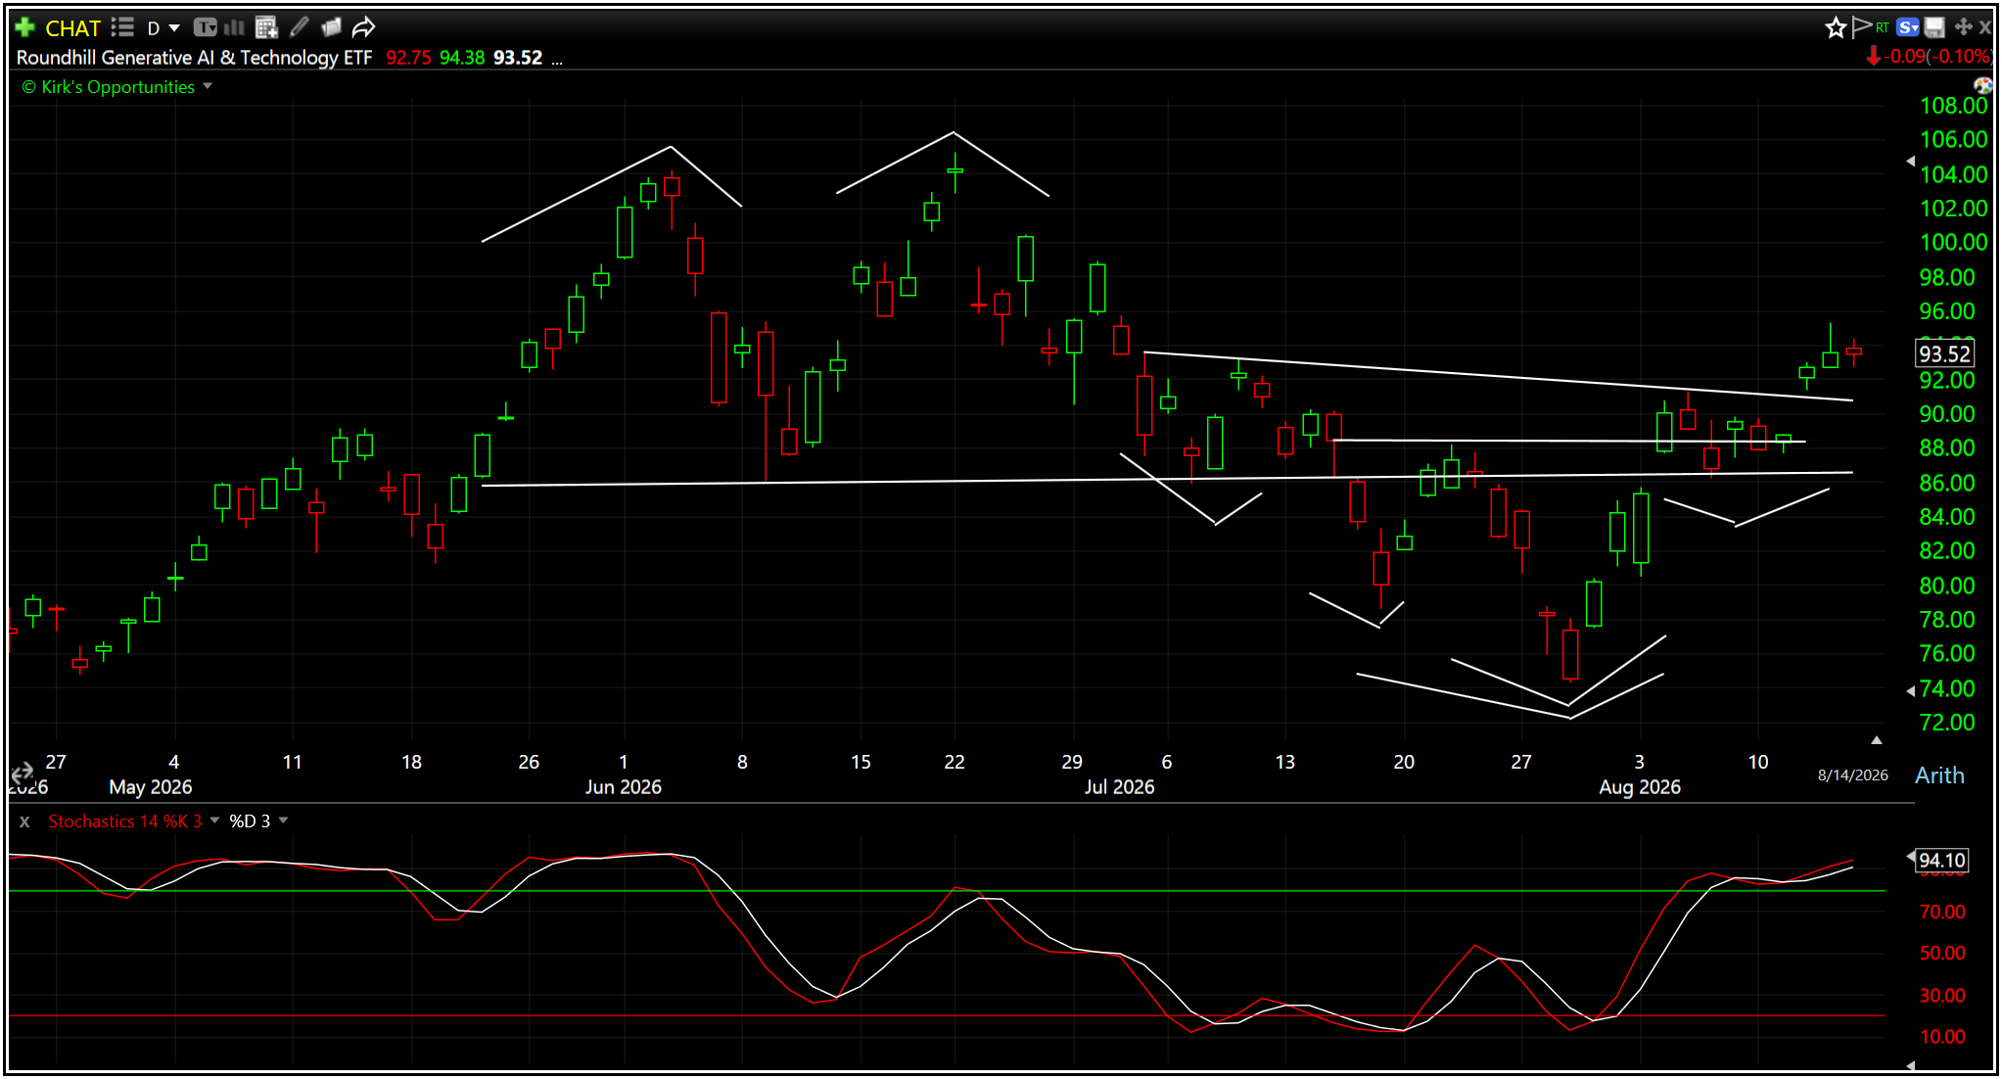Click the Arith scale type link
2002x1079 pixels.
point(1939,775)
